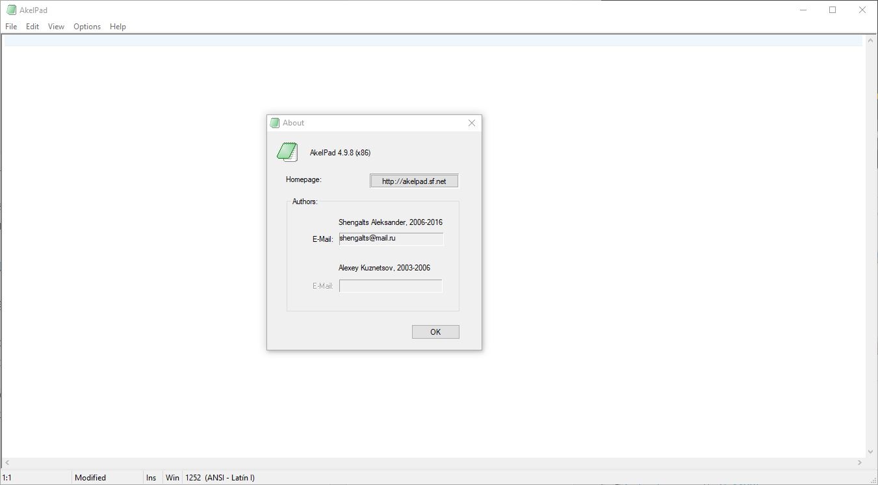Click the small icon in About title bar
The image size is (878, 485).
[275, 123]
